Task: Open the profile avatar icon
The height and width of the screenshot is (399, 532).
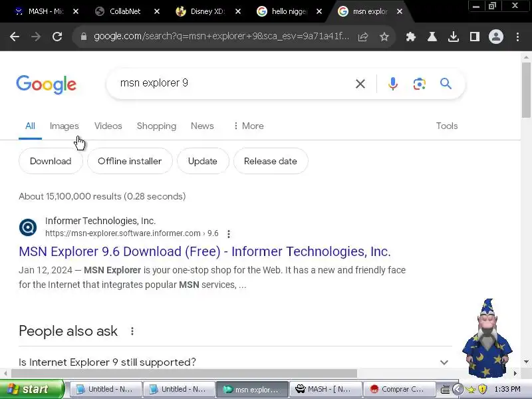Action: click(495, 37)
